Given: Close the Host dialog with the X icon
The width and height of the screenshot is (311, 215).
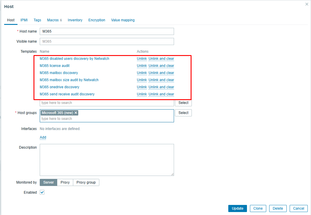Looking at the screenshot, I should (307, 4).
